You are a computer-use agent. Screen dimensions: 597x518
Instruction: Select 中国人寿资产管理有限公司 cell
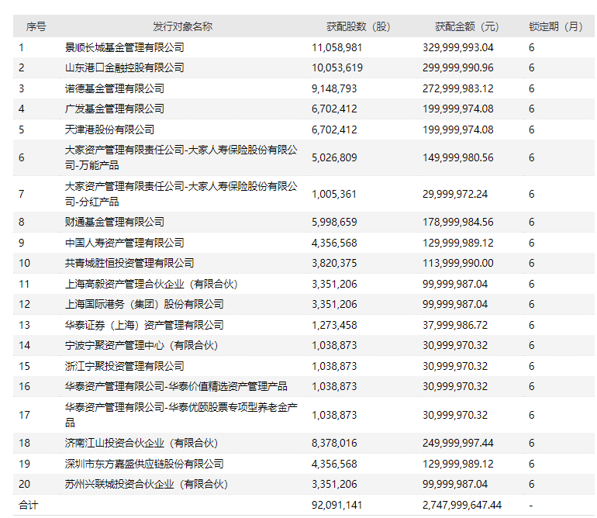click(125, 243)
